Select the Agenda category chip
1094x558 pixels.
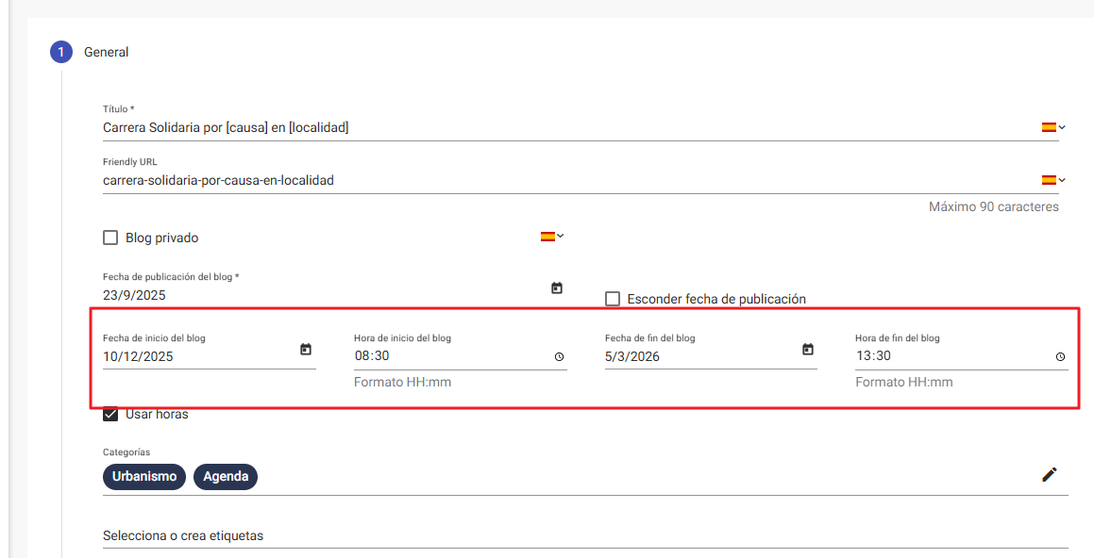point(226,477)
